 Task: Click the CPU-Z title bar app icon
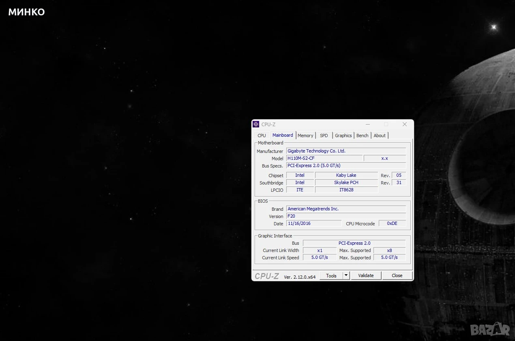point(256,124)
